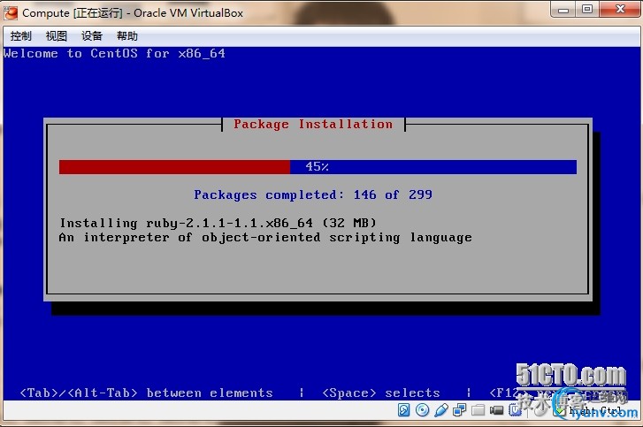This screenshot has width=643, height=427.
Task: Maximize the VirtualBox Compute window
Action: click(587, 9)
